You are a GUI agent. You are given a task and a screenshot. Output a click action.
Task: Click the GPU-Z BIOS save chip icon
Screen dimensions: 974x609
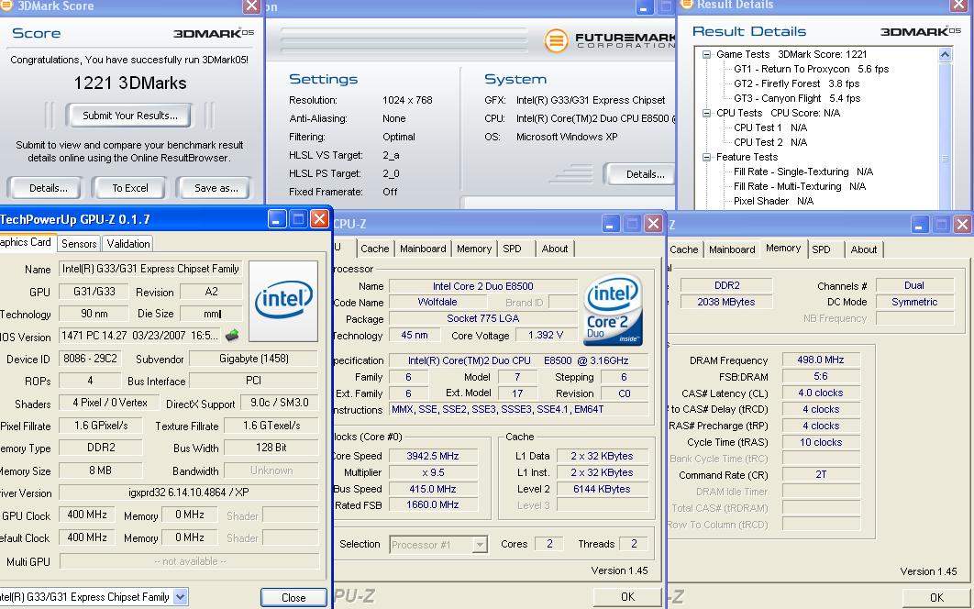point(232,336)
